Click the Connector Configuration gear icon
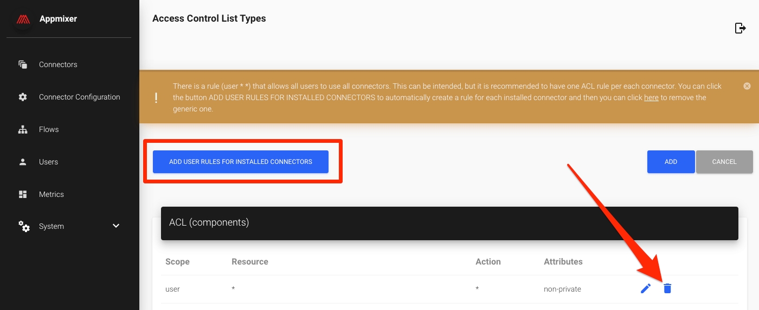The width and height of the screenshot is (759, 310). pyautogui.click(x=23, y=97)
